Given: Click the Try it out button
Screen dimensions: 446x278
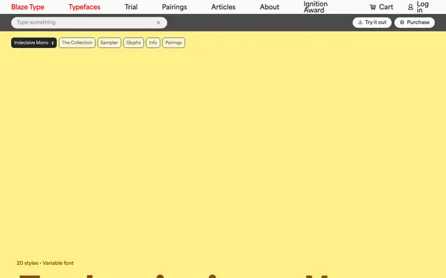Looking at the screenshot, I should [371, 22].
